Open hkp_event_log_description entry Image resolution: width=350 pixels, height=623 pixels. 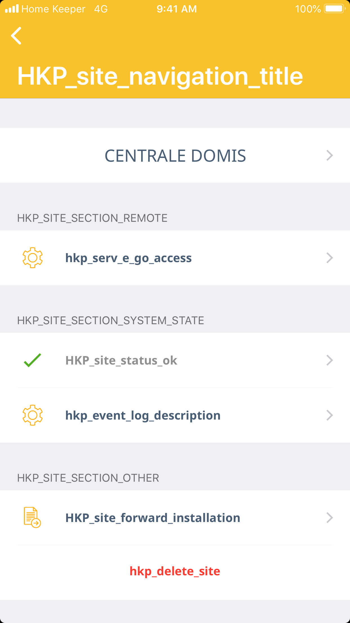[143, 415]
